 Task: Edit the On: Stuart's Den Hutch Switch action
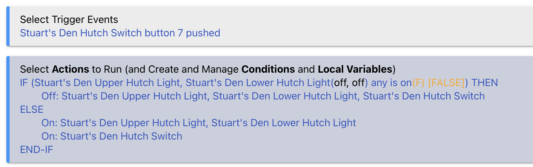point(112,136)
